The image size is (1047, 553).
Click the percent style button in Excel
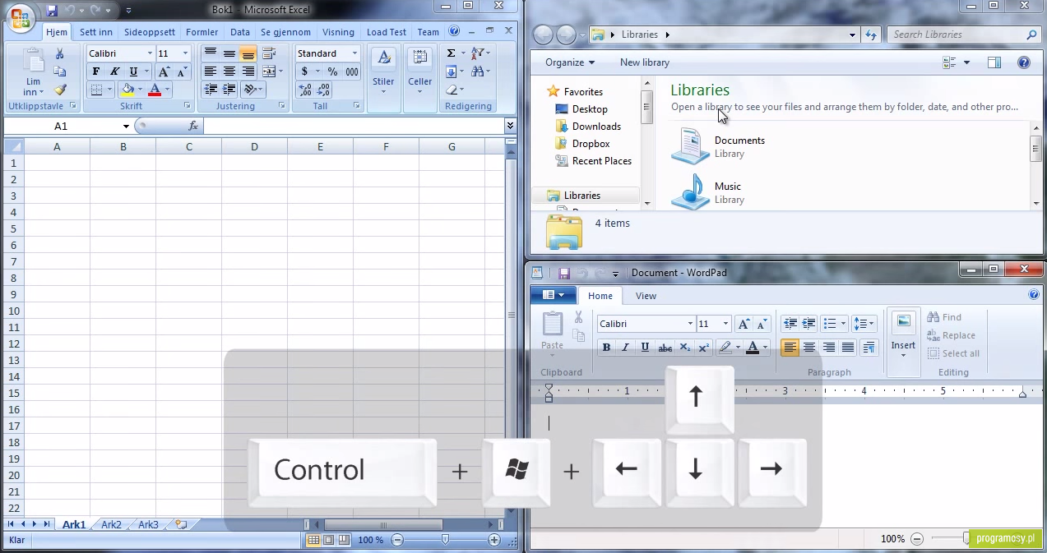332,71
